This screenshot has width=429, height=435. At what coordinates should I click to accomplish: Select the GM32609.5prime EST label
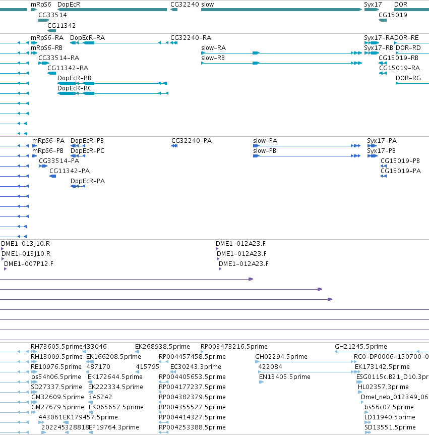click(x=57, y=397)
